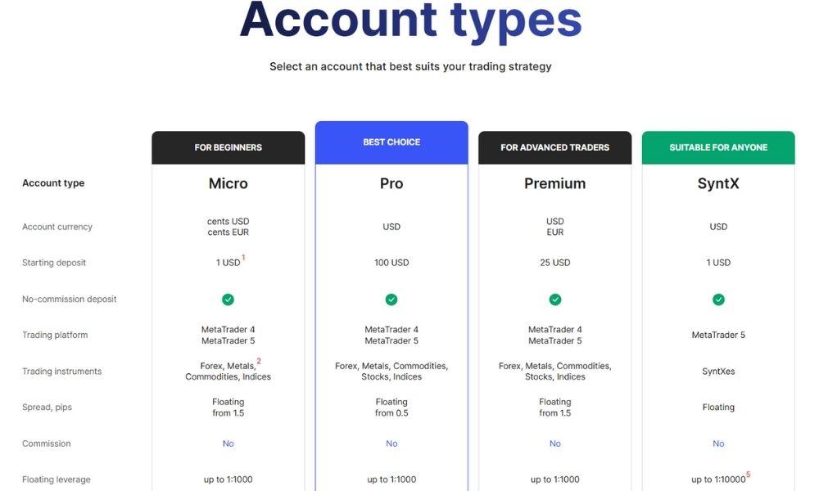The width and height of the screenshot is (819, 491).
Task: Click the Pro account title
Action: tap(391, 183)
